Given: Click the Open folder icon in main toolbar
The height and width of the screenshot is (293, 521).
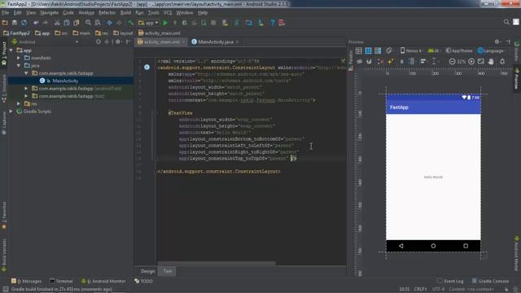Looking at the screenshot, I should pos(5,23).
